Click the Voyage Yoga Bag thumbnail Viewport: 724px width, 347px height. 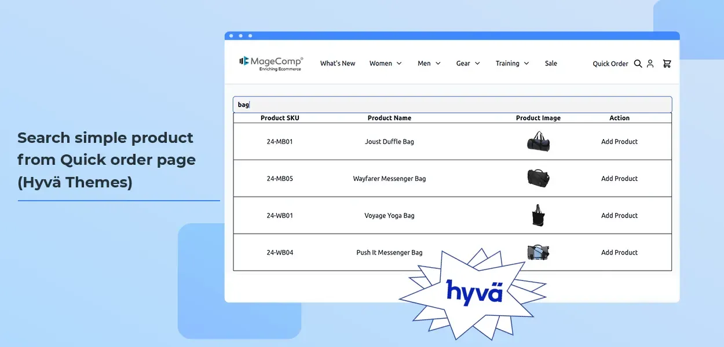[539, 215]
